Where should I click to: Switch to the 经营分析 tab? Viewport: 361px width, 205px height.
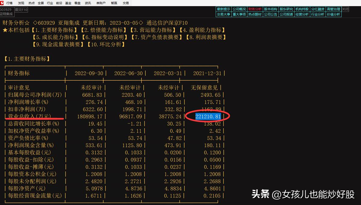point(302,14)
